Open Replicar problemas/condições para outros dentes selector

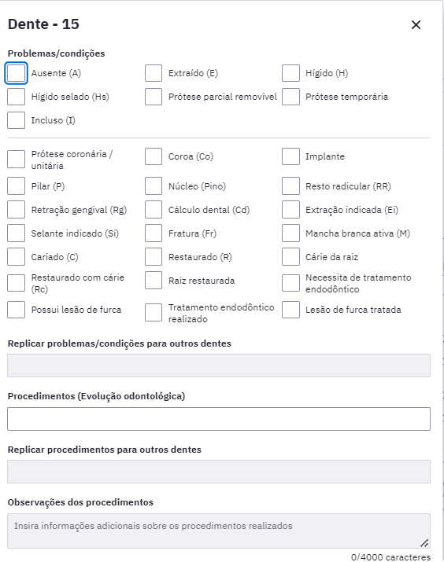tap(219, 365)
